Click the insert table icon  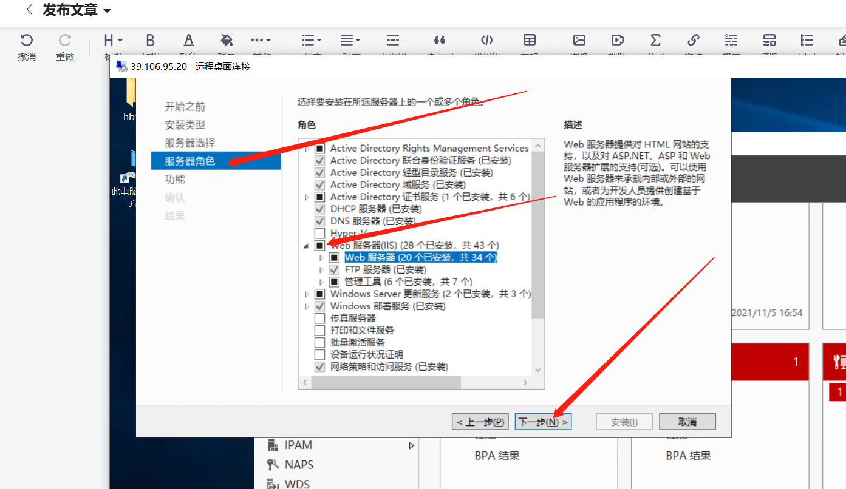530,41
